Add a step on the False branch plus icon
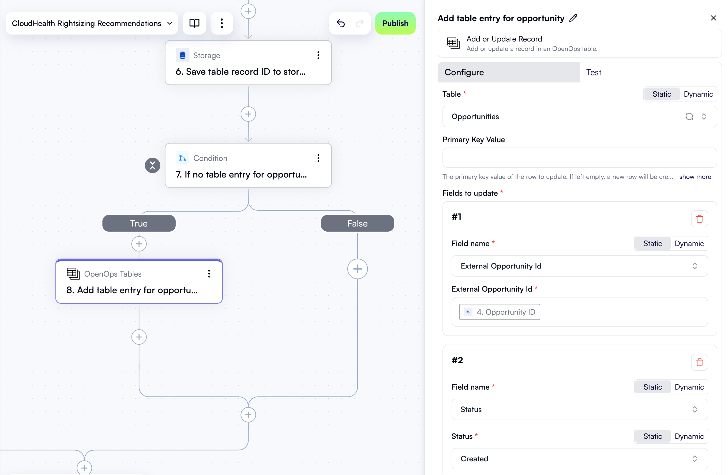This screenshot has width=728, height=475. tap(358, 269)
